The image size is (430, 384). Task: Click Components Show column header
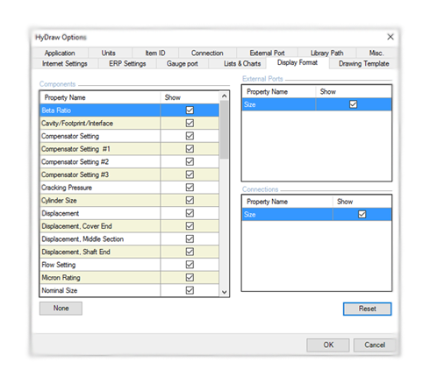tap(190, 97)
